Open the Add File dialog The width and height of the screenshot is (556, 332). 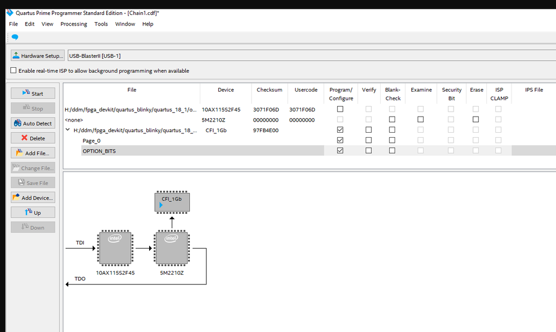pyautogui.click(x=33, y=153)
